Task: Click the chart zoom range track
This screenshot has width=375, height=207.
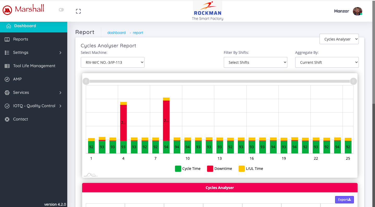Action: [x=220, y=81]
